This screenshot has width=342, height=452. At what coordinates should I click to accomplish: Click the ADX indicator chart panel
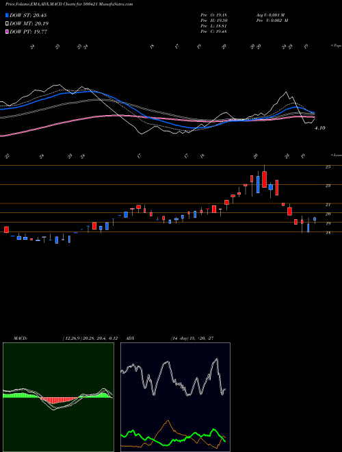click(175, 397)
